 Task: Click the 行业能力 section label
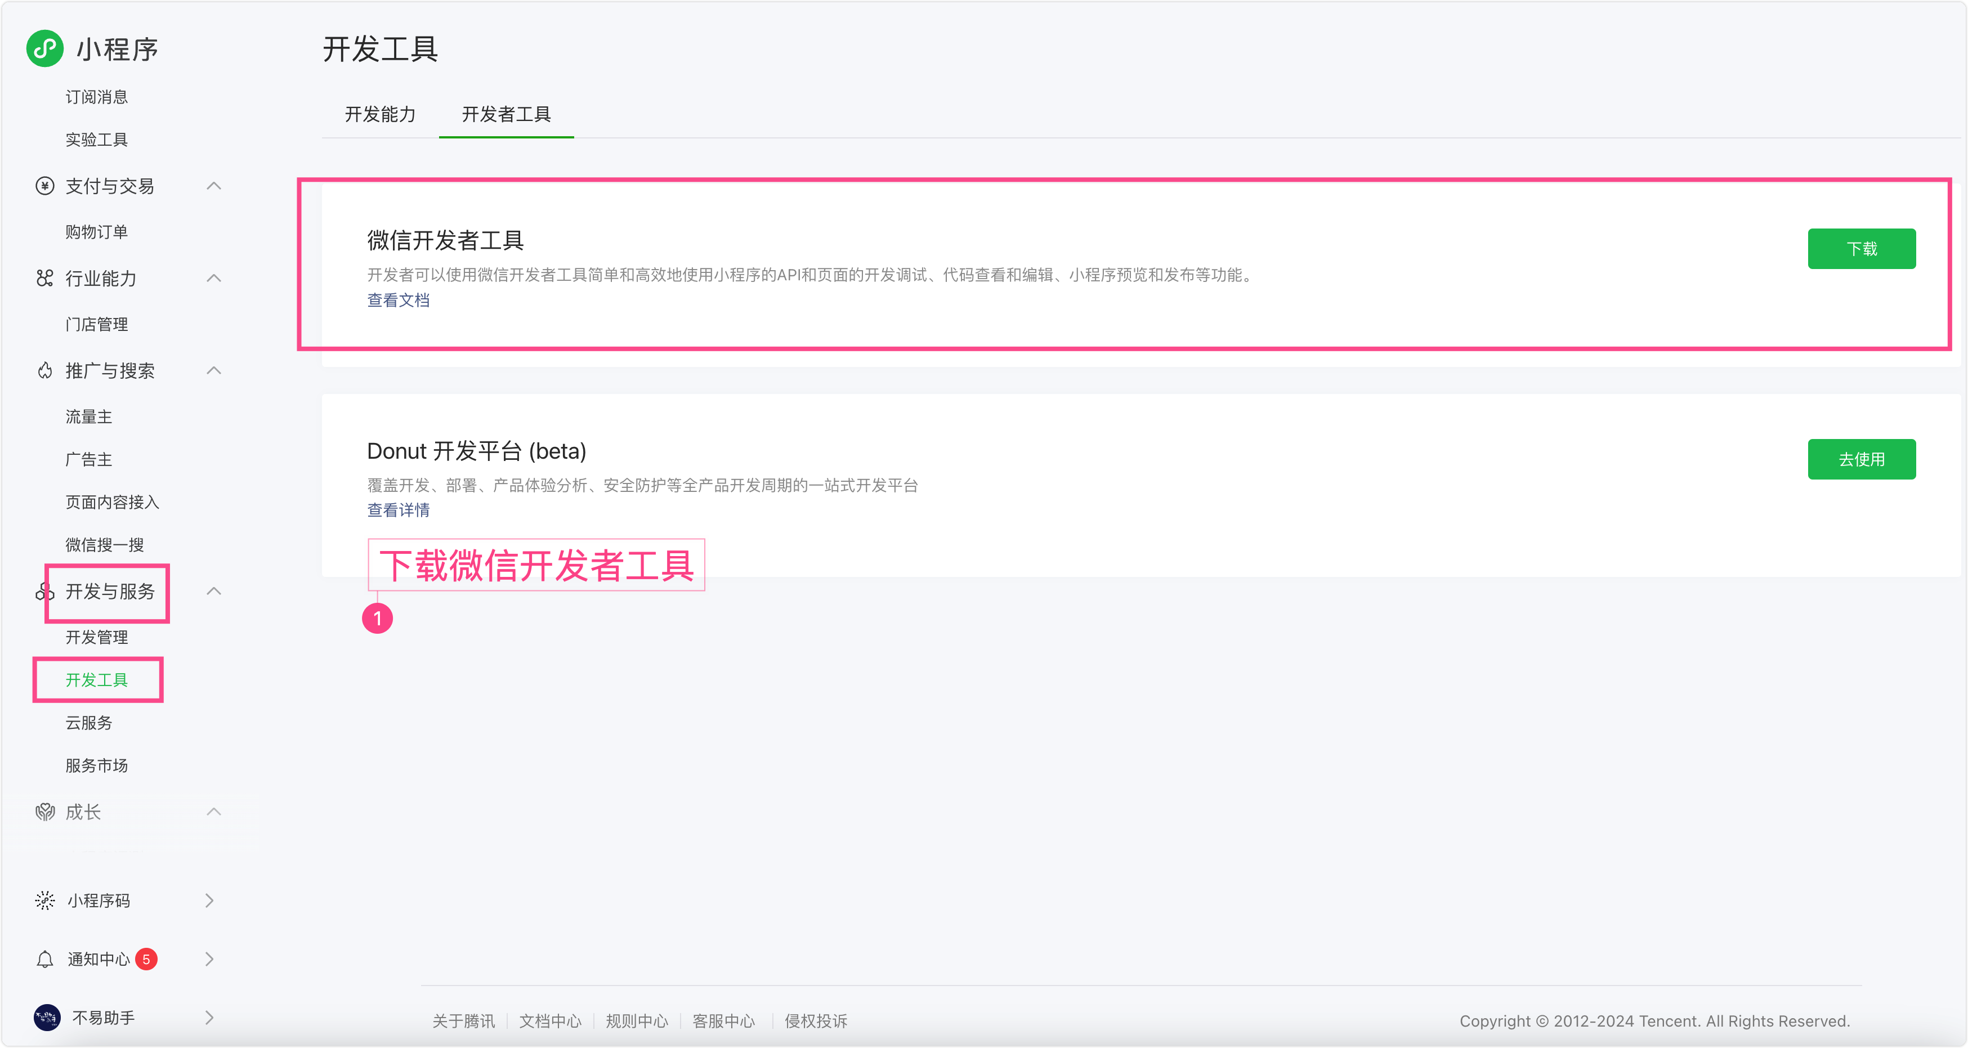click(101, 278)
